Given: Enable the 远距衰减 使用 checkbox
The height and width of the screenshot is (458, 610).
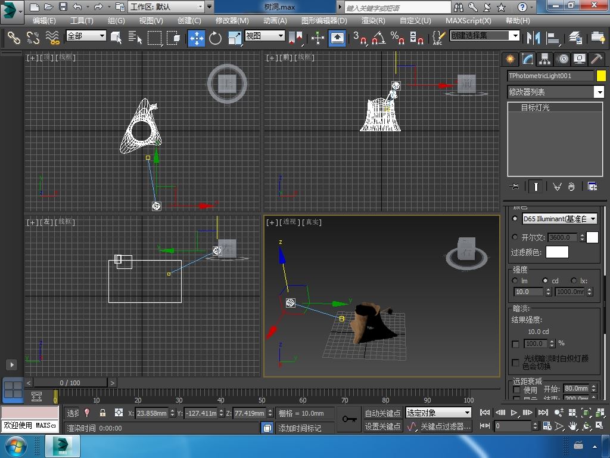Looking at the screenshot, I should [x=516, y=389].
